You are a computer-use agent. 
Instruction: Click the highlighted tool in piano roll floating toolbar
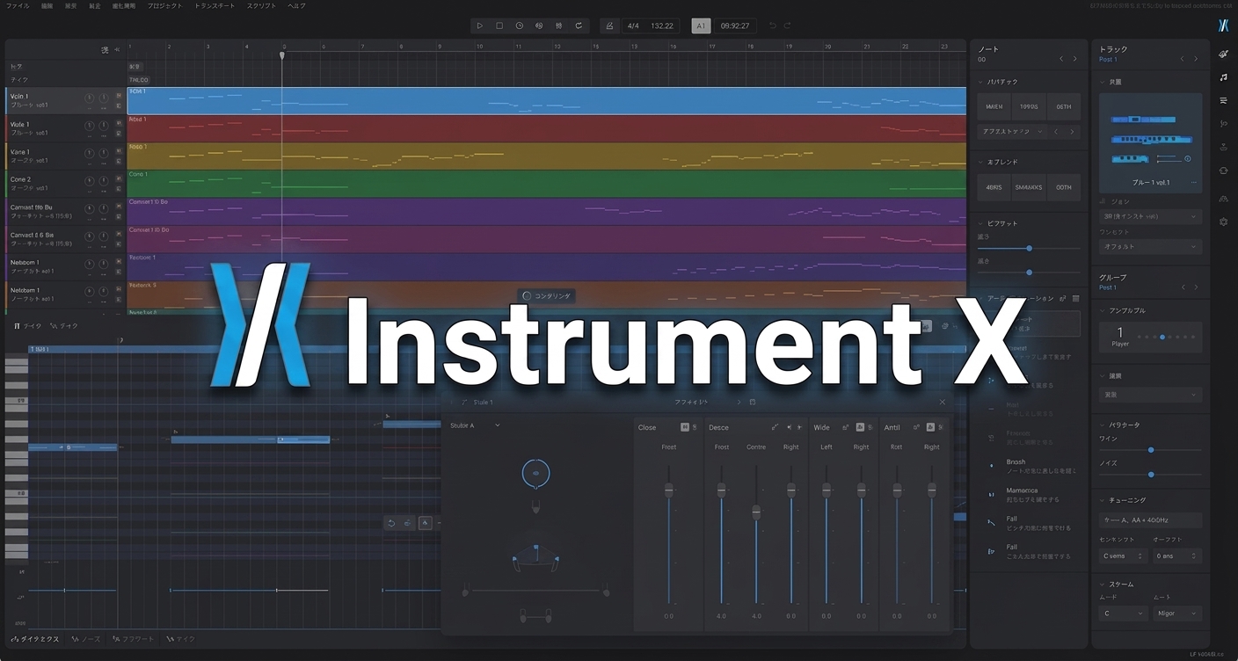point(425,523)
